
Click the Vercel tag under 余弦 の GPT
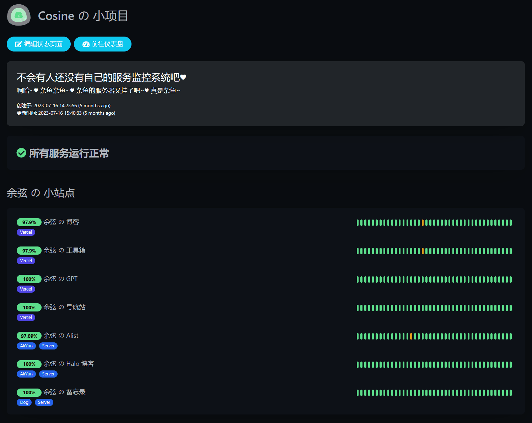click(26, 289)
